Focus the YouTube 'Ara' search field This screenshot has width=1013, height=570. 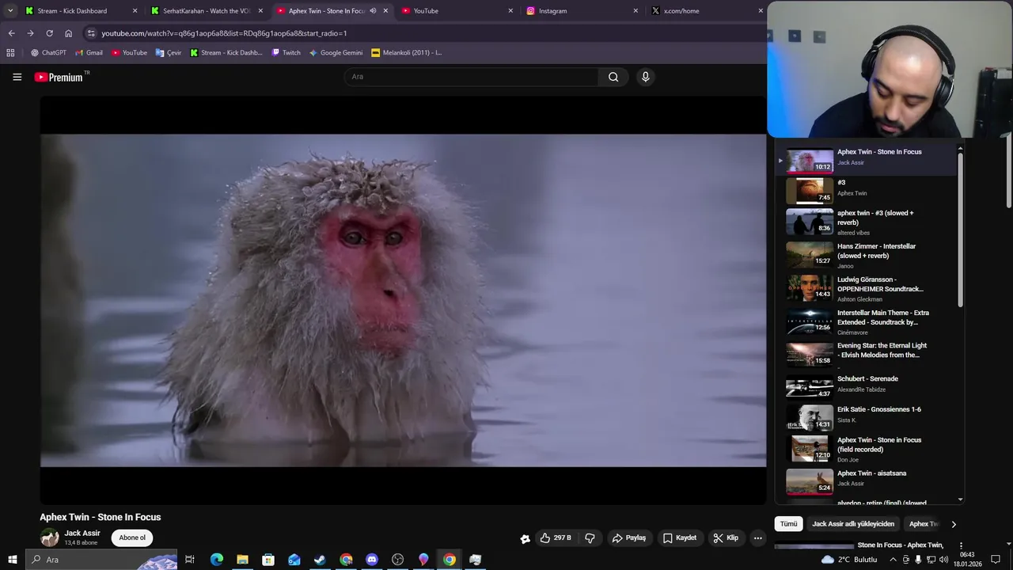[x=472, y=77]
